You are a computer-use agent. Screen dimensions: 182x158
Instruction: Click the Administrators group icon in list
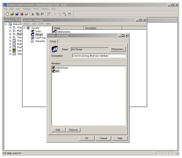55,32
